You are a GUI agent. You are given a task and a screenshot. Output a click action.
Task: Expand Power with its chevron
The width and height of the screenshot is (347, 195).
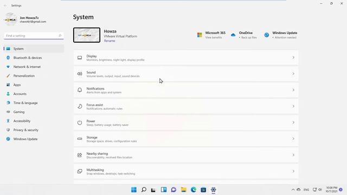click(293, 122)
